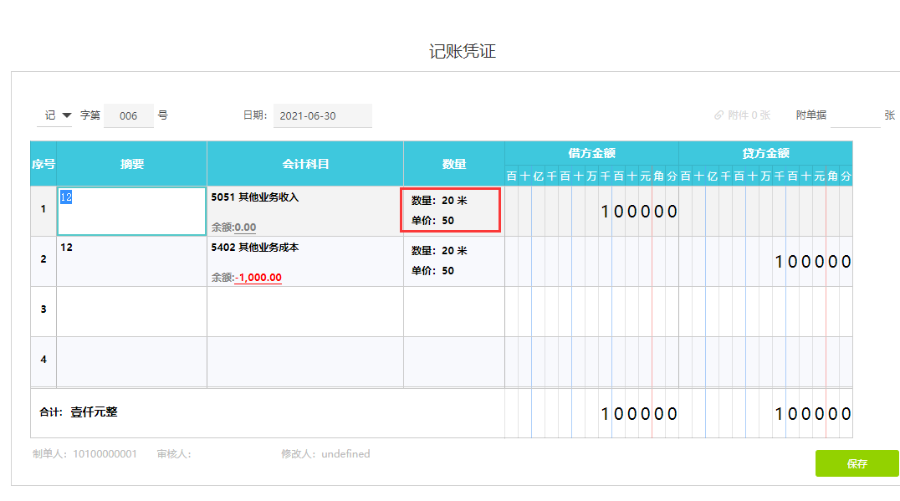Click the paperclip attachment icon
The width and height of the screenshot is (900, 501).
(718, 115)
